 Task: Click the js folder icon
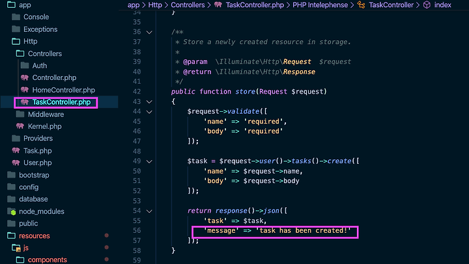[x=16, y=248]
